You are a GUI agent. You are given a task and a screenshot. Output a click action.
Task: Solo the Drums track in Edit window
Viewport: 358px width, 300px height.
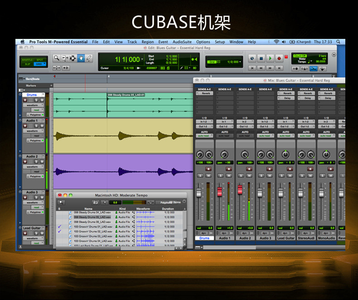(36, 100)
